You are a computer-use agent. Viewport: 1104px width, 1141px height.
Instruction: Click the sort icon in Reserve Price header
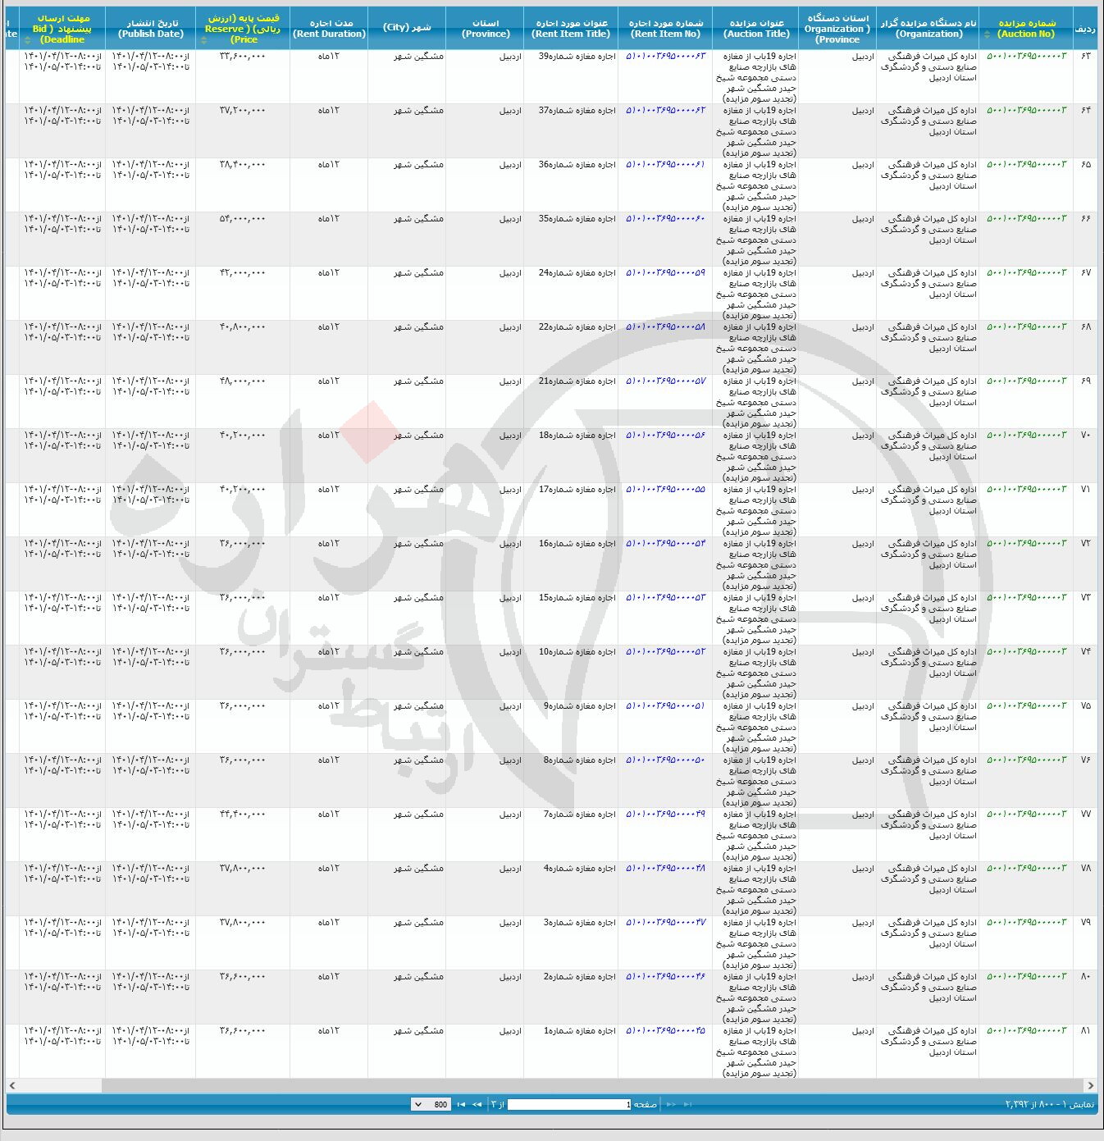[x=203, y=39]
